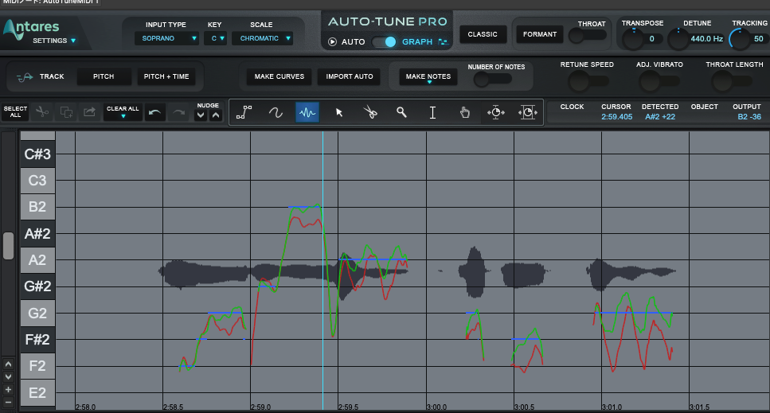The width and height of the screenshot is (770, 413).
Task: Click the Redo arrow
Action: point(178,112)
